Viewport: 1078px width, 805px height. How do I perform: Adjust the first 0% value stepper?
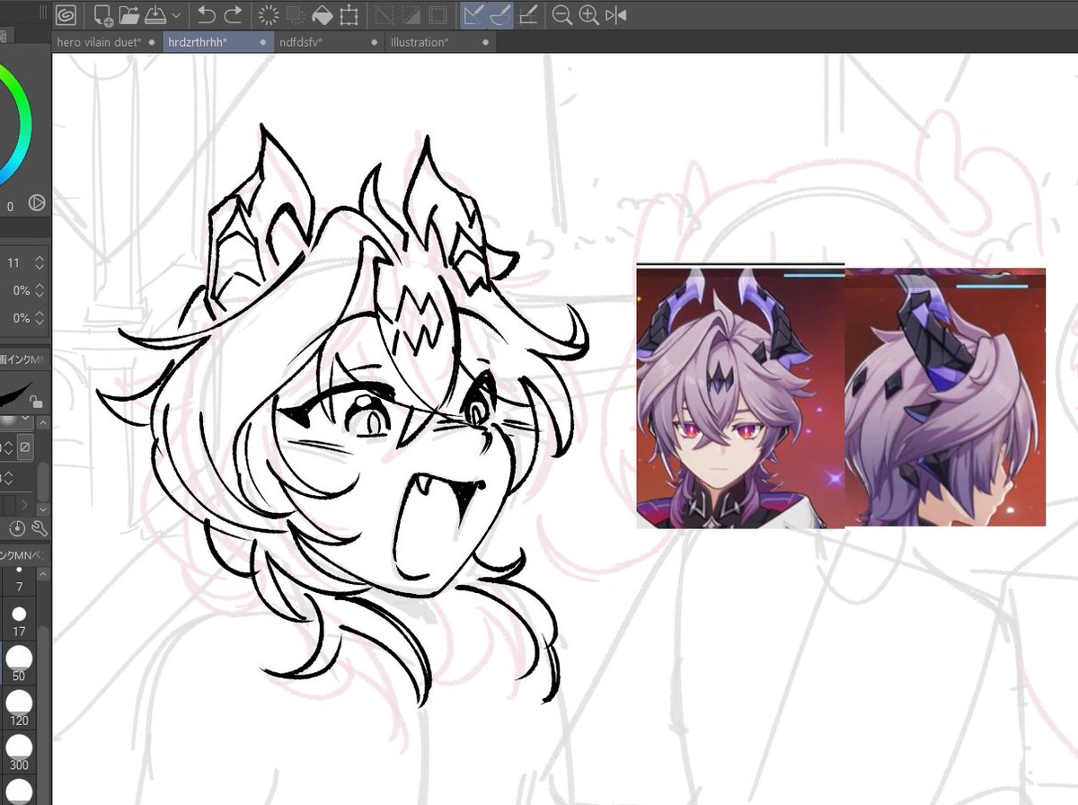tap(40, 290)
